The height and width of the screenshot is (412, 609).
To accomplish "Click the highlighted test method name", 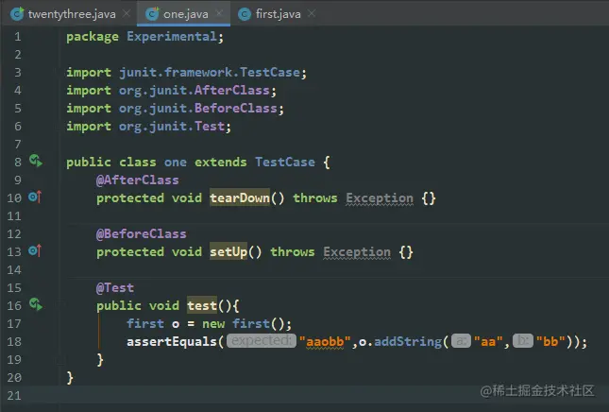I will [202, 305].
